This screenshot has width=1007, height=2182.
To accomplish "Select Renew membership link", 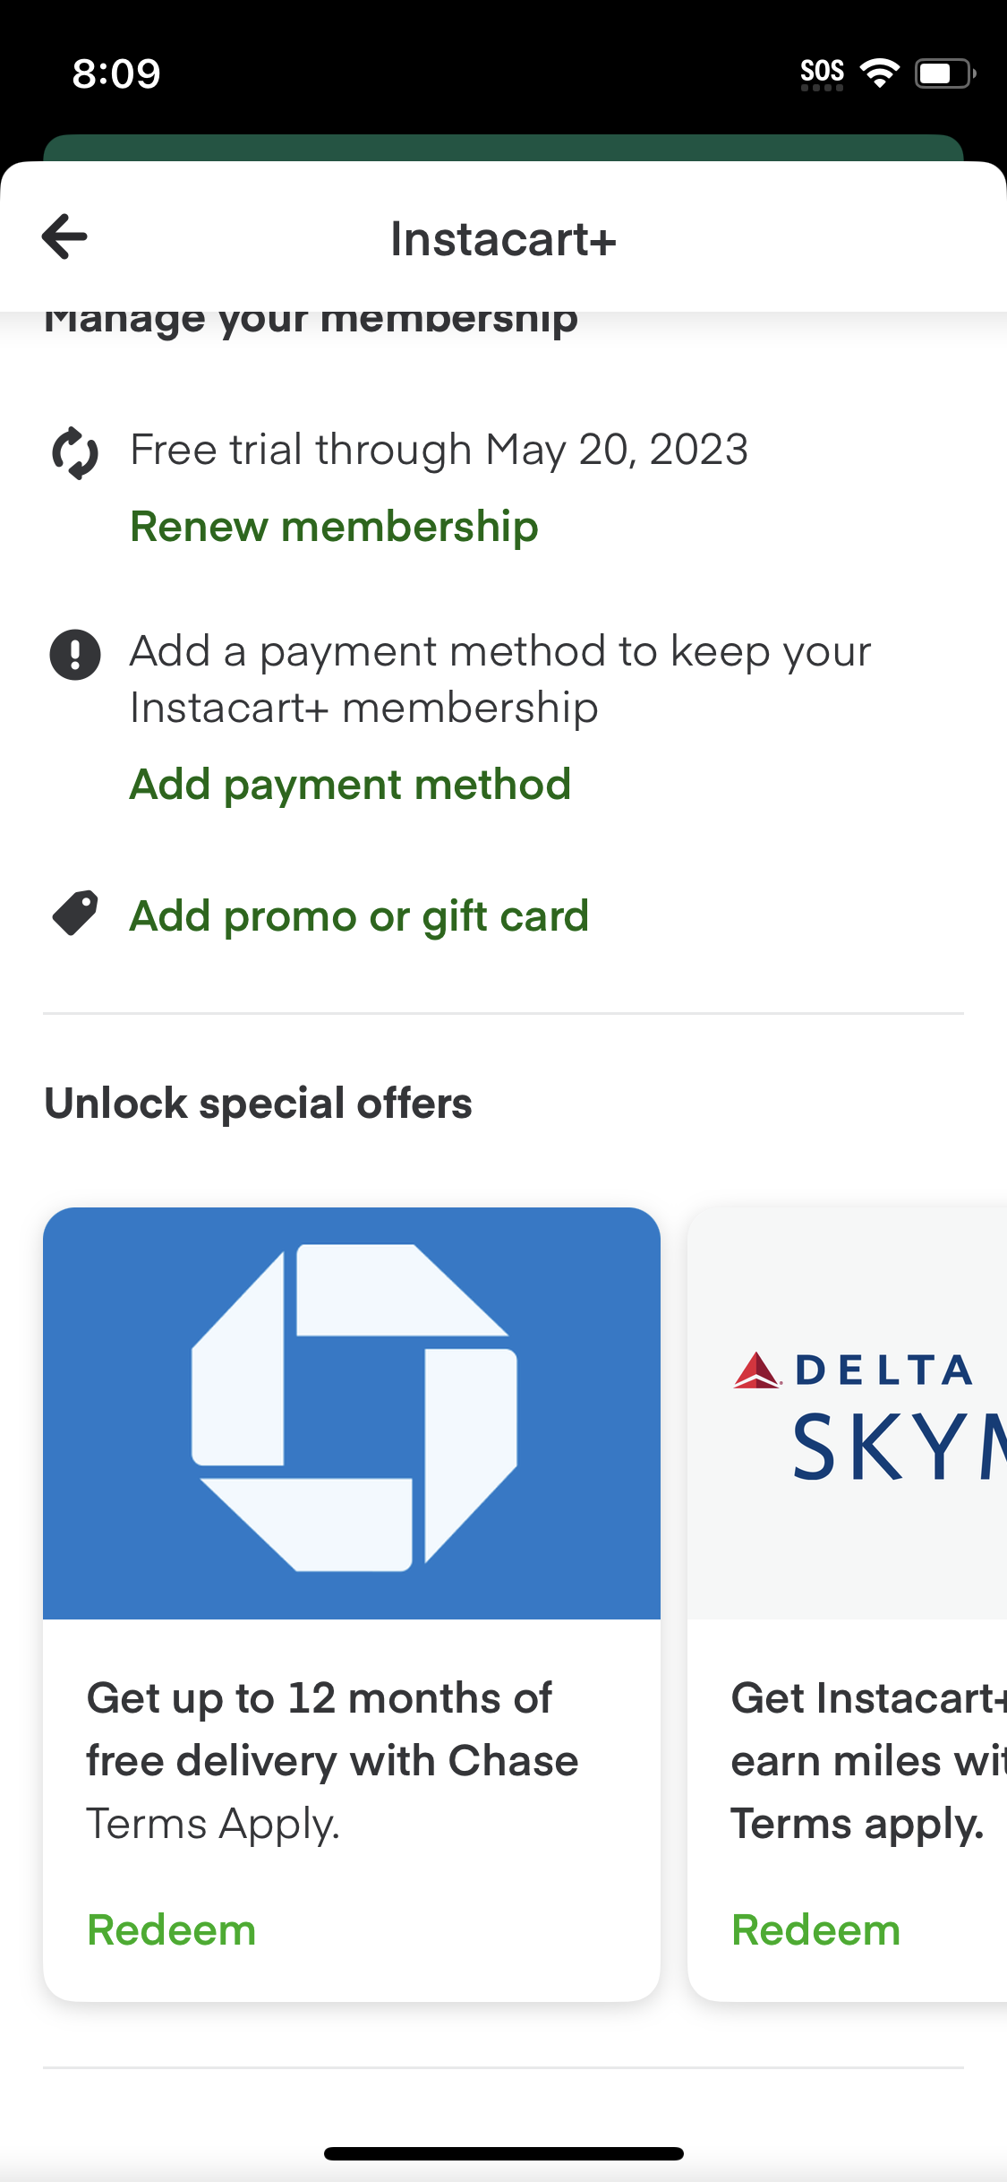I will (334, 526).
